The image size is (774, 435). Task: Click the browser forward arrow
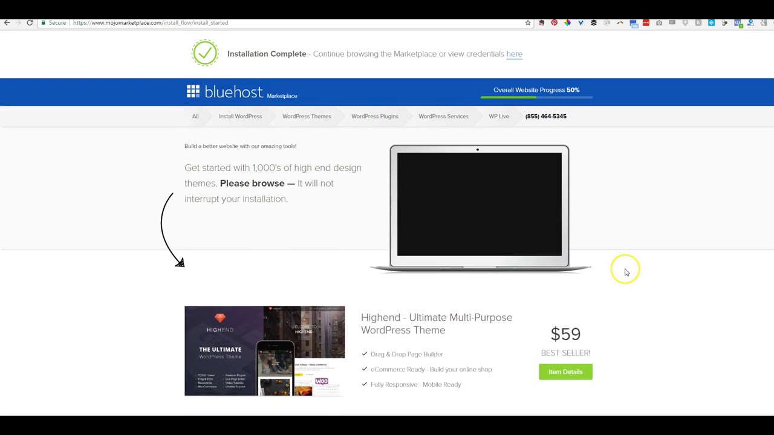(18, 23)
